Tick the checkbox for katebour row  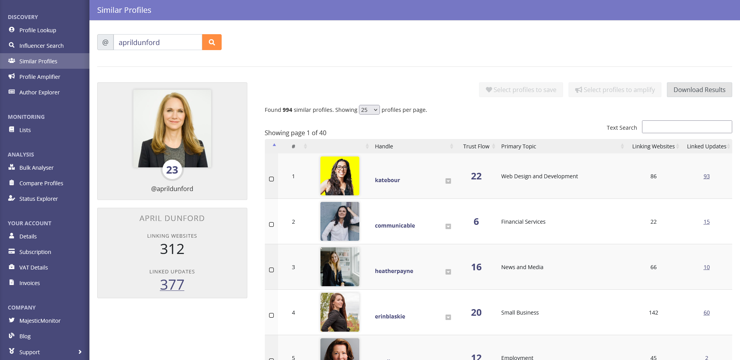pyautogui.click(x=271, y=179)
